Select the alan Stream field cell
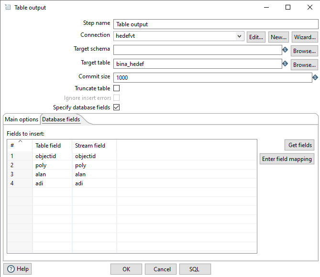This screenshot has width=320, height=277. pyautogui.click(x=94, y=174)
